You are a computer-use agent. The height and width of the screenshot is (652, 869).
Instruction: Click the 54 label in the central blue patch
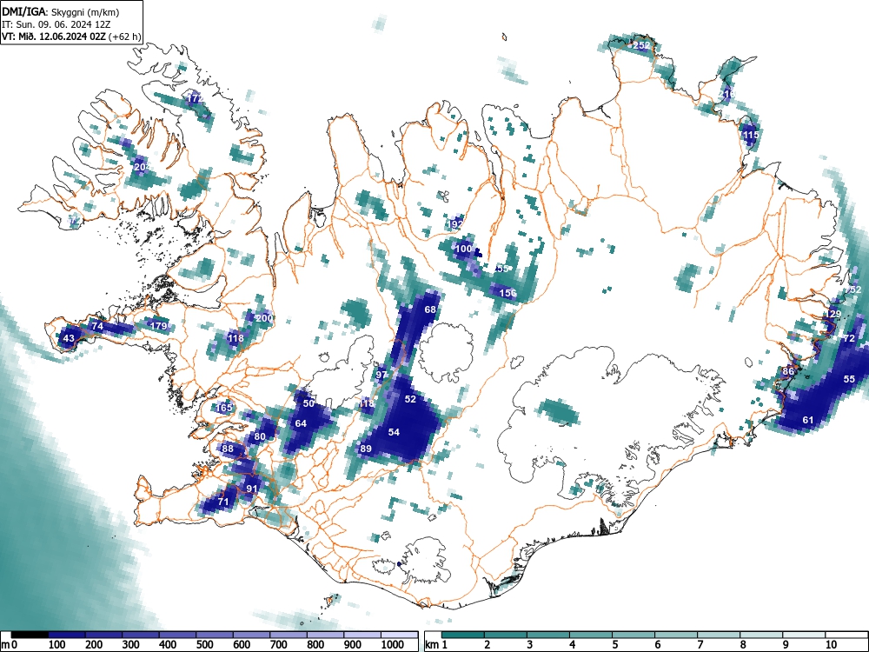394,432
